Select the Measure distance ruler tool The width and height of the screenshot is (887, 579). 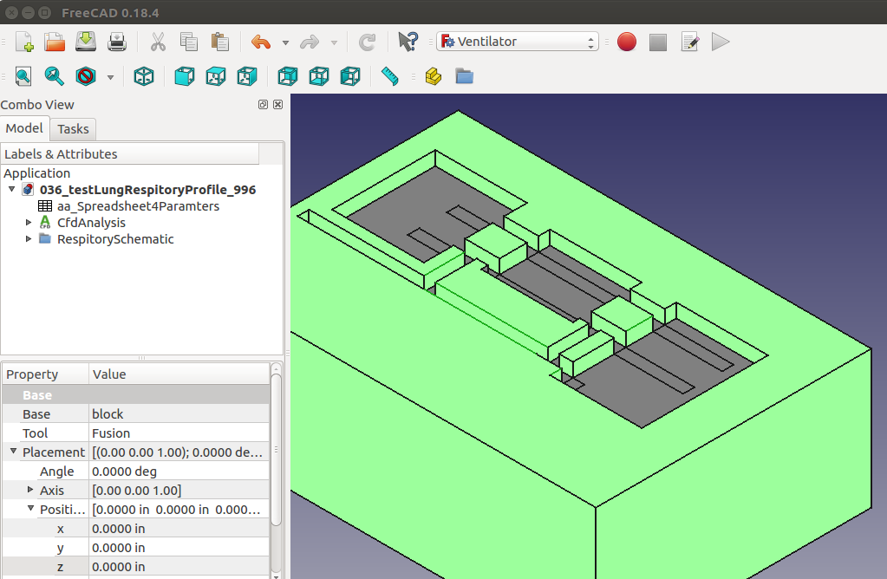point(389,76)
